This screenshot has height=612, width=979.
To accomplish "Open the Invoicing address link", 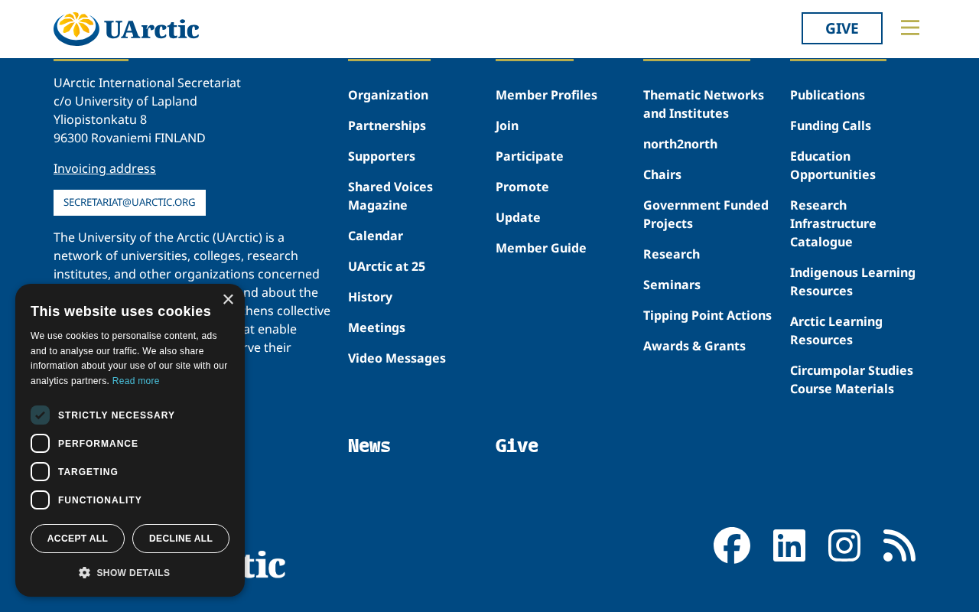I will pyautogui.click(x=105, y=168).
